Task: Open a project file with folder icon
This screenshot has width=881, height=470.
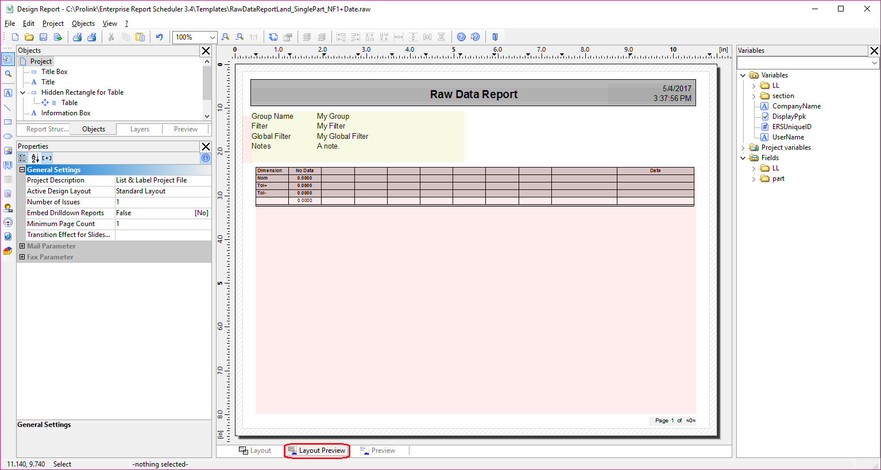Action: click(29, 37)
